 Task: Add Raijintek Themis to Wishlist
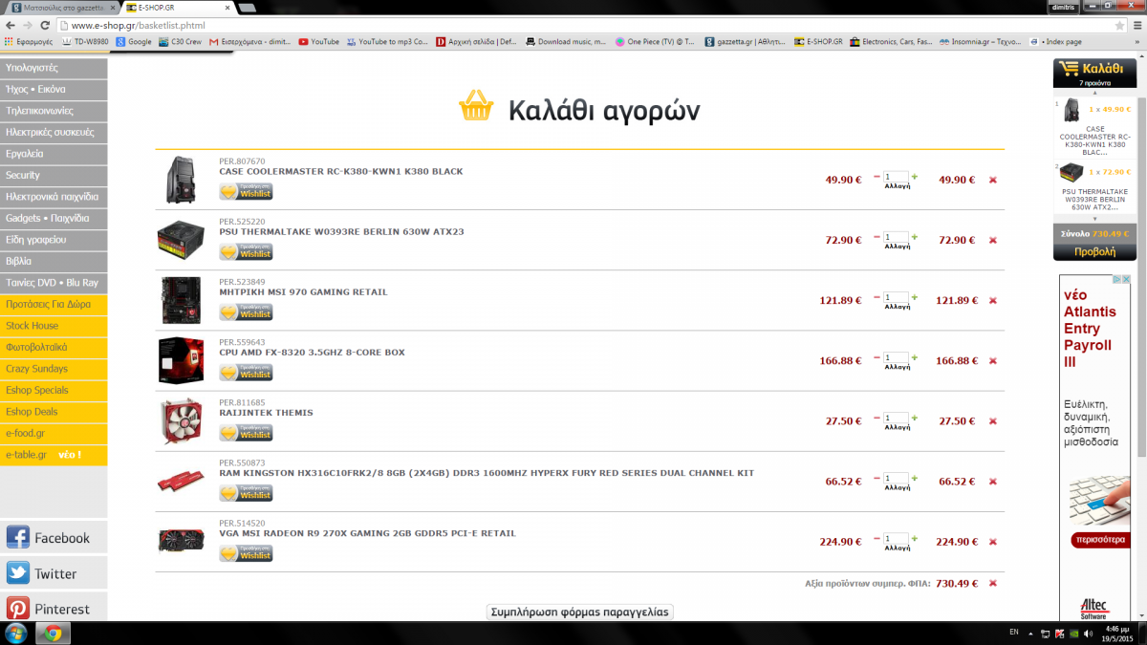click(246, 432)
